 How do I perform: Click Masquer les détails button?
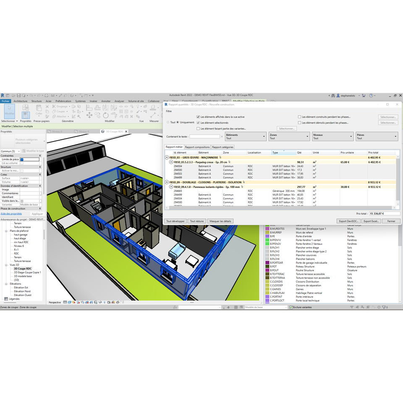[220, 221]
